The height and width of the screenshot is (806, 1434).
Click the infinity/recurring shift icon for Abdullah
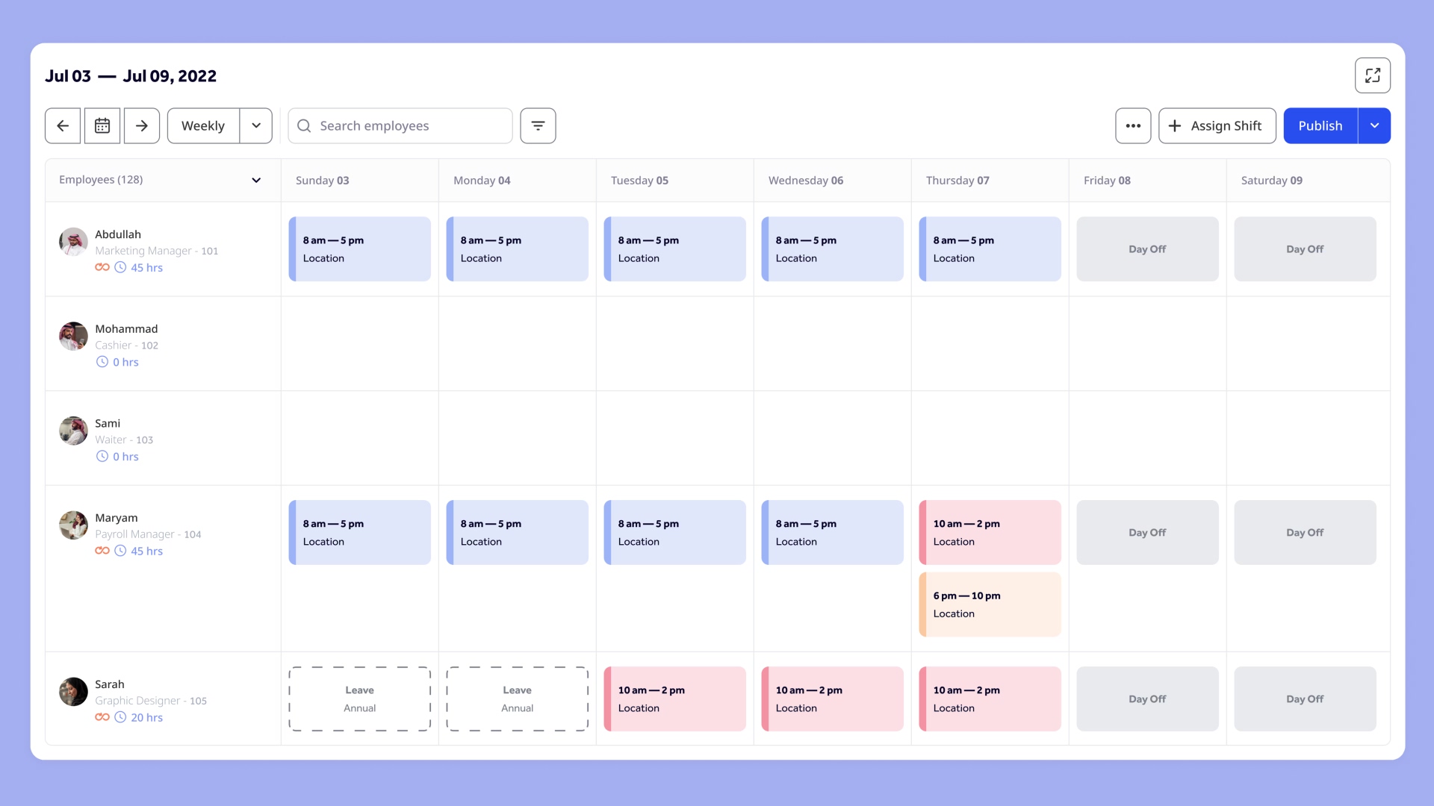coord(102,266)
